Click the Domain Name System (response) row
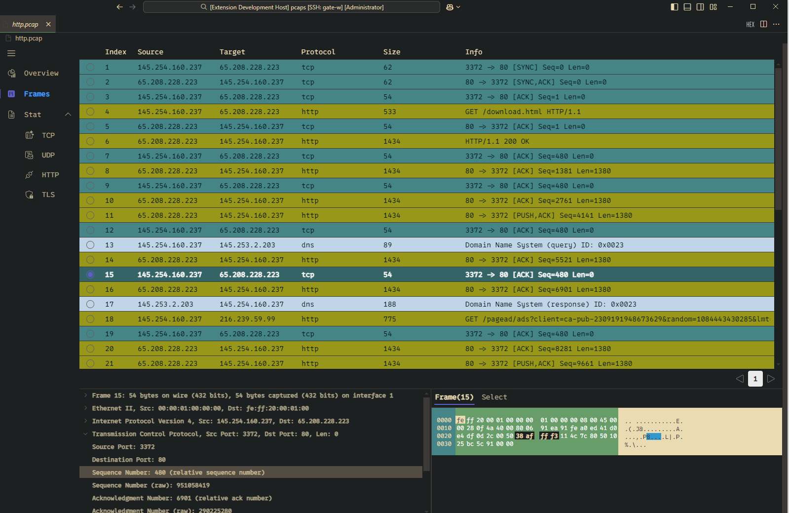789x513 pixels. [427, 304]
